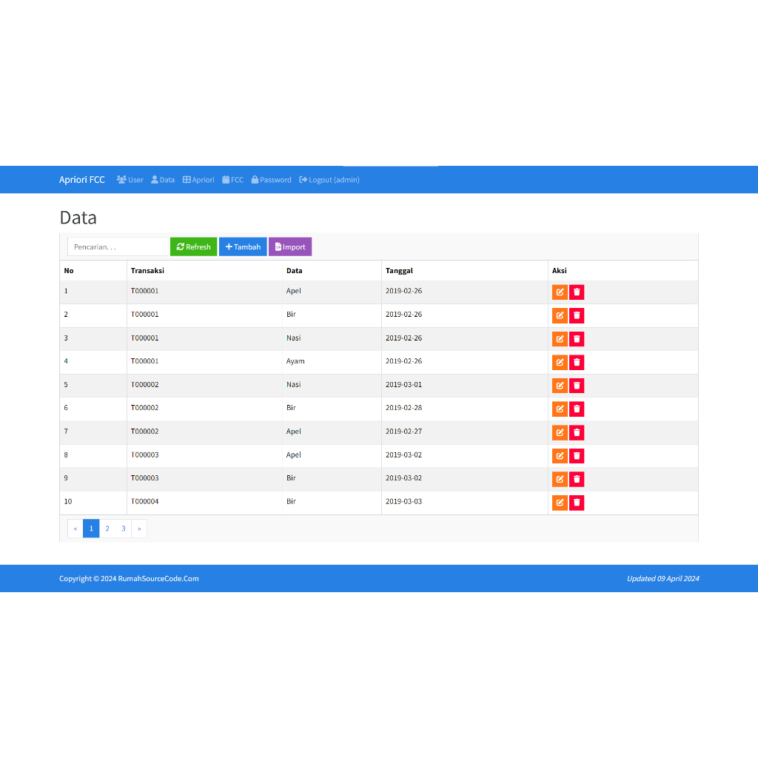Viewport: 758px width, 758px height.
Task: Click the Apriori FCC brand link
Action: pos(81,180)
